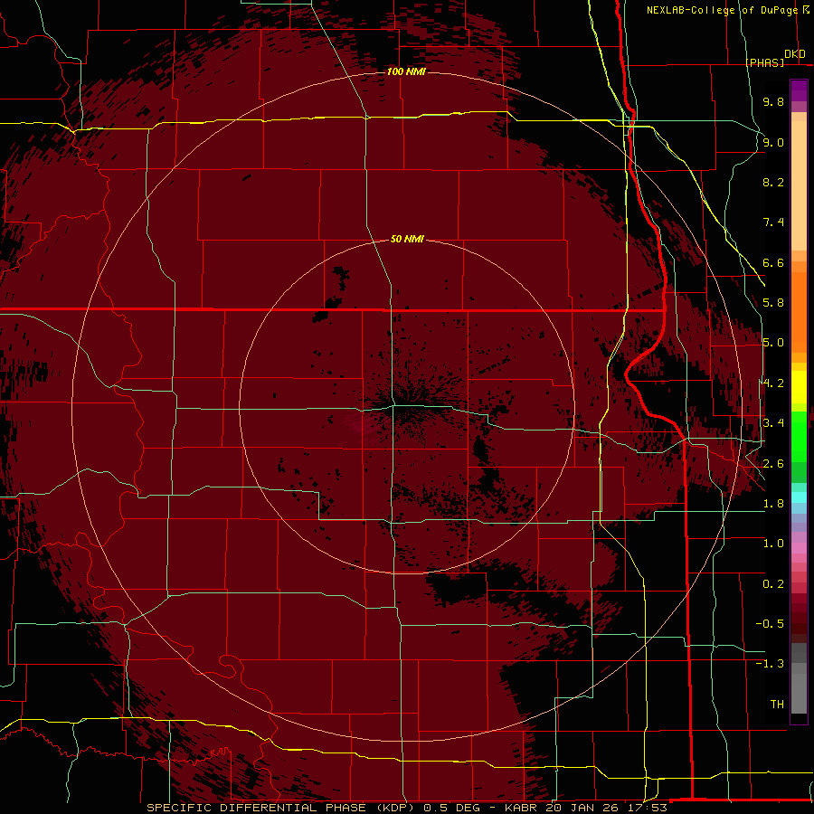
Task: Click the 5.0 value on the color scale
Action: [773, 343]
